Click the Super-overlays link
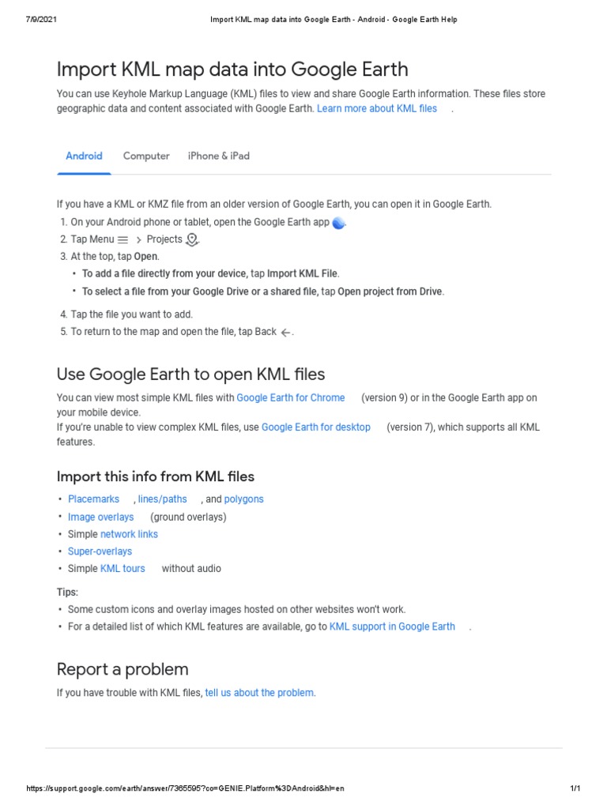 tap(100, 551)
